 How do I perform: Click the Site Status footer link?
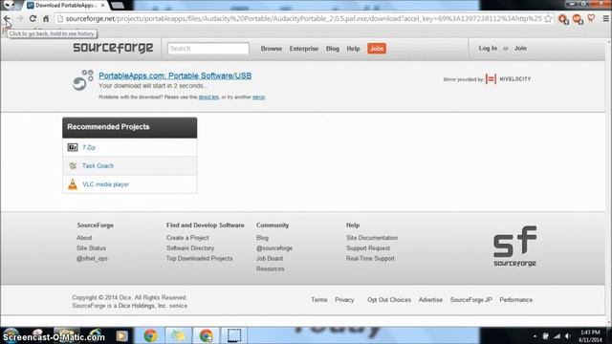[92, 248]
